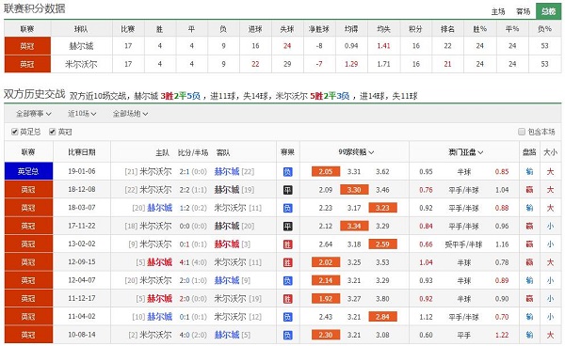Click 盘路 result 赢 for 18-12-08

coord(529,190)
